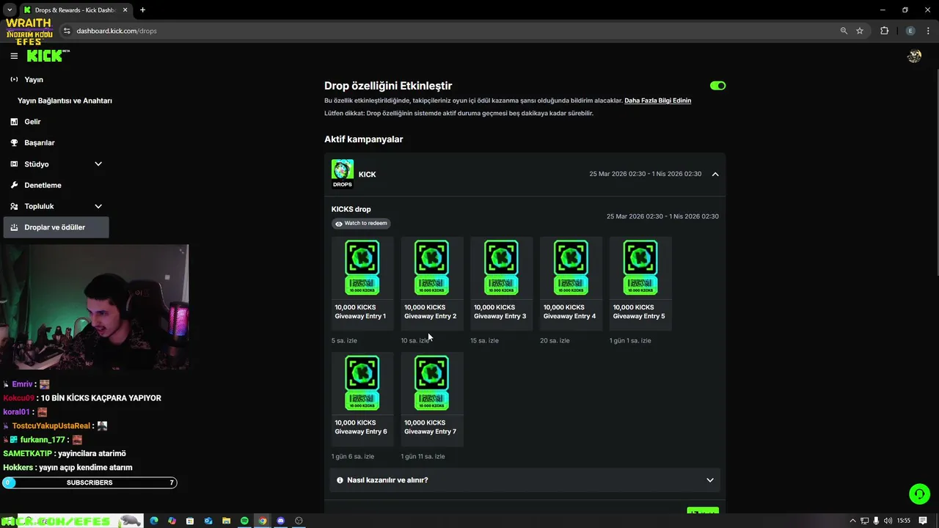939x528 pixels.
Task: Select the Giveaway Entry 1 reward card
Action: click(x=362, y=283)
